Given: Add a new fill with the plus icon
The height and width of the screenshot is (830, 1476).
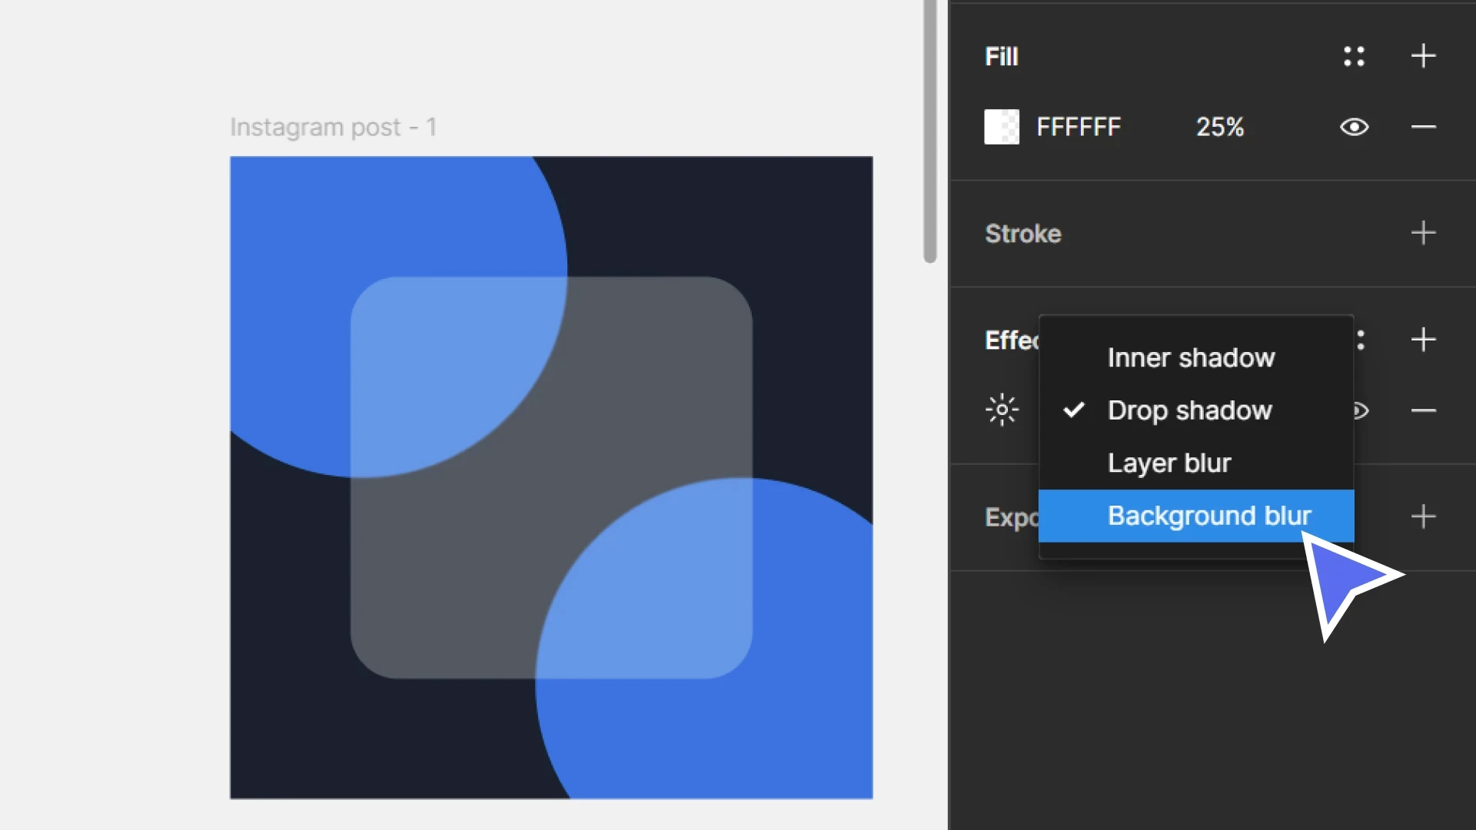Looking at the screenshot, I should pyautogui.click(x=1424, y=56).
